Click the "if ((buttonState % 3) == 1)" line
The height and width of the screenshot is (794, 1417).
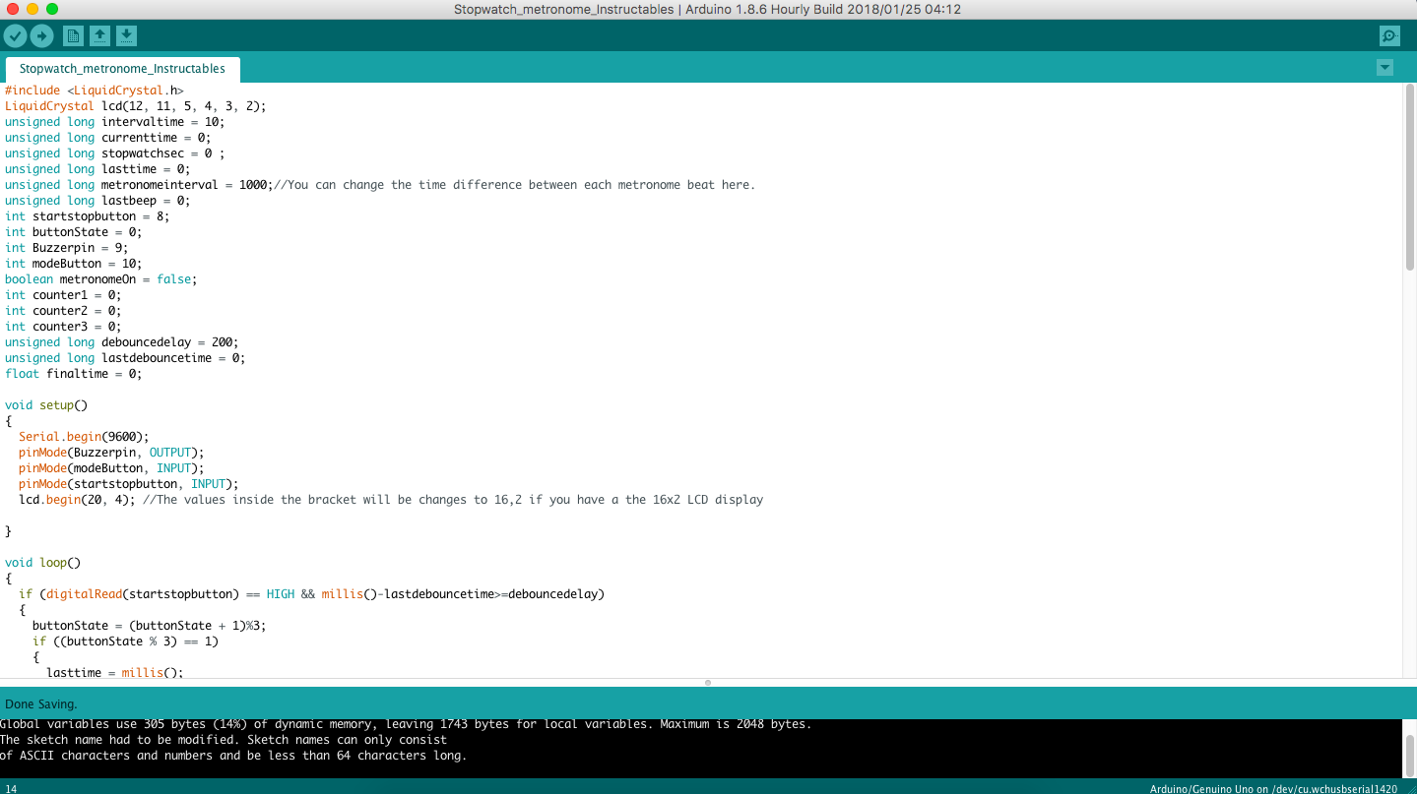coord(125,641)
